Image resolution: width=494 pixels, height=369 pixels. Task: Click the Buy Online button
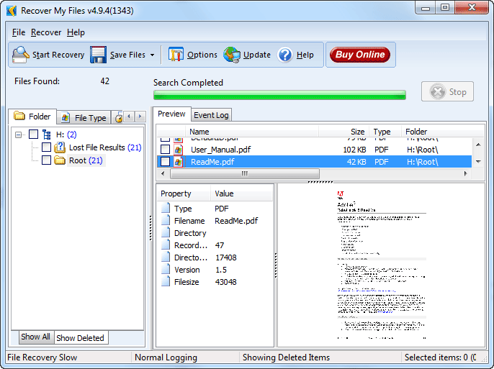[360, 55]
